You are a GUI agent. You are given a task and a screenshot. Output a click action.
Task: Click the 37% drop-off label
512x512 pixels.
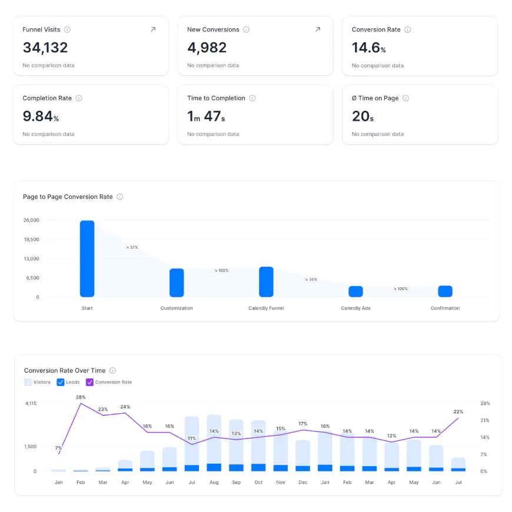point(132,248)
